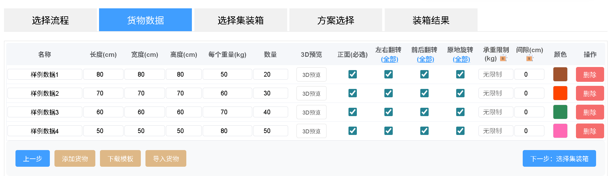Toggle 前后翻转 checkbox for 样例数据1

424,74
